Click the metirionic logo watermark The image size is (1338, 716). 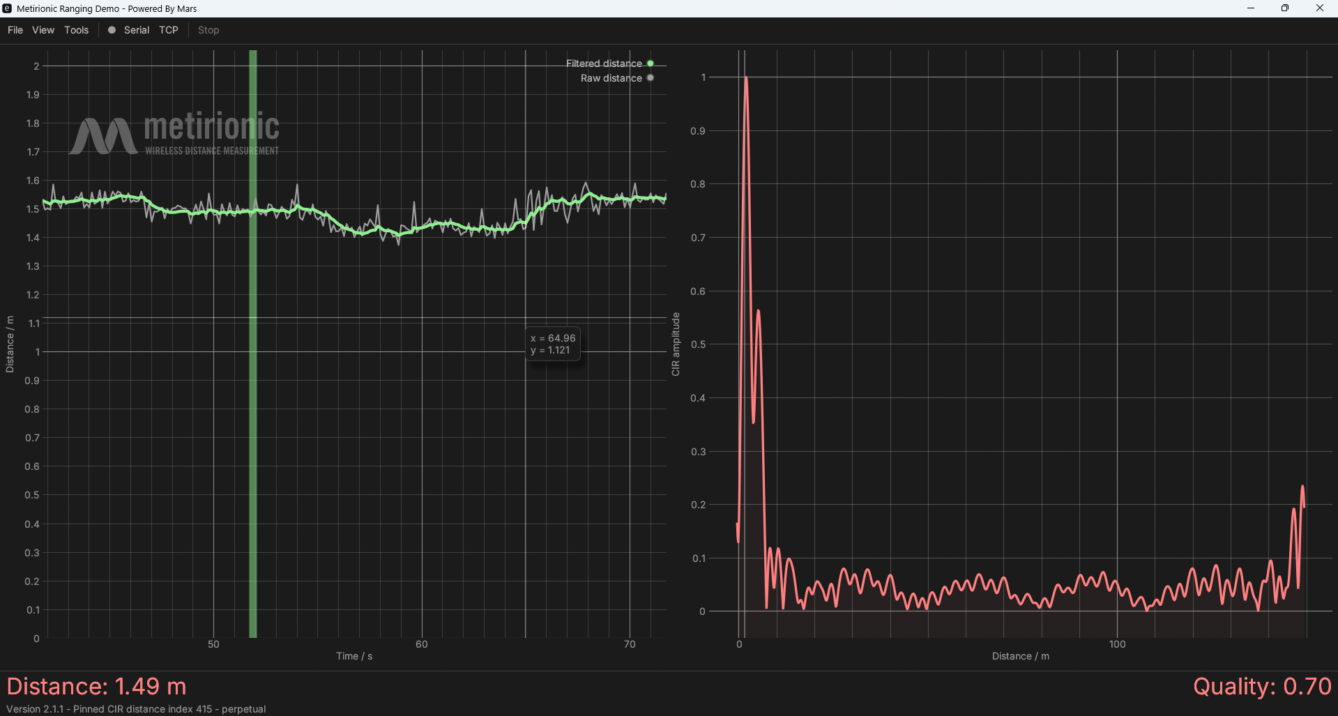coord(174,133)
